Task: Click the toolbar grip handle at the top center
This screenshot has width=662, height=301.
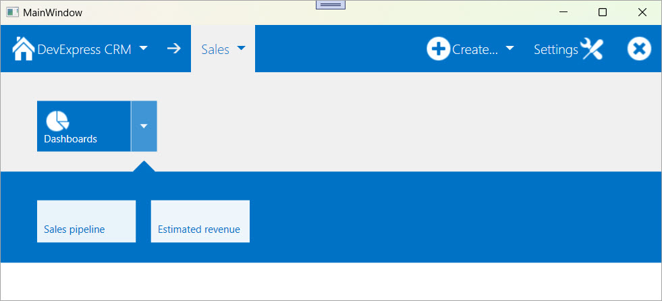Action: (331, 5)
